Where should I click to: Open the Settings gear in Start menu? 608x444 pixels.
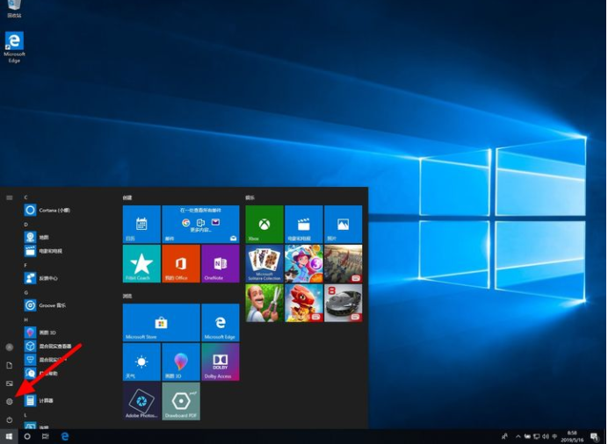coord(10,401)
